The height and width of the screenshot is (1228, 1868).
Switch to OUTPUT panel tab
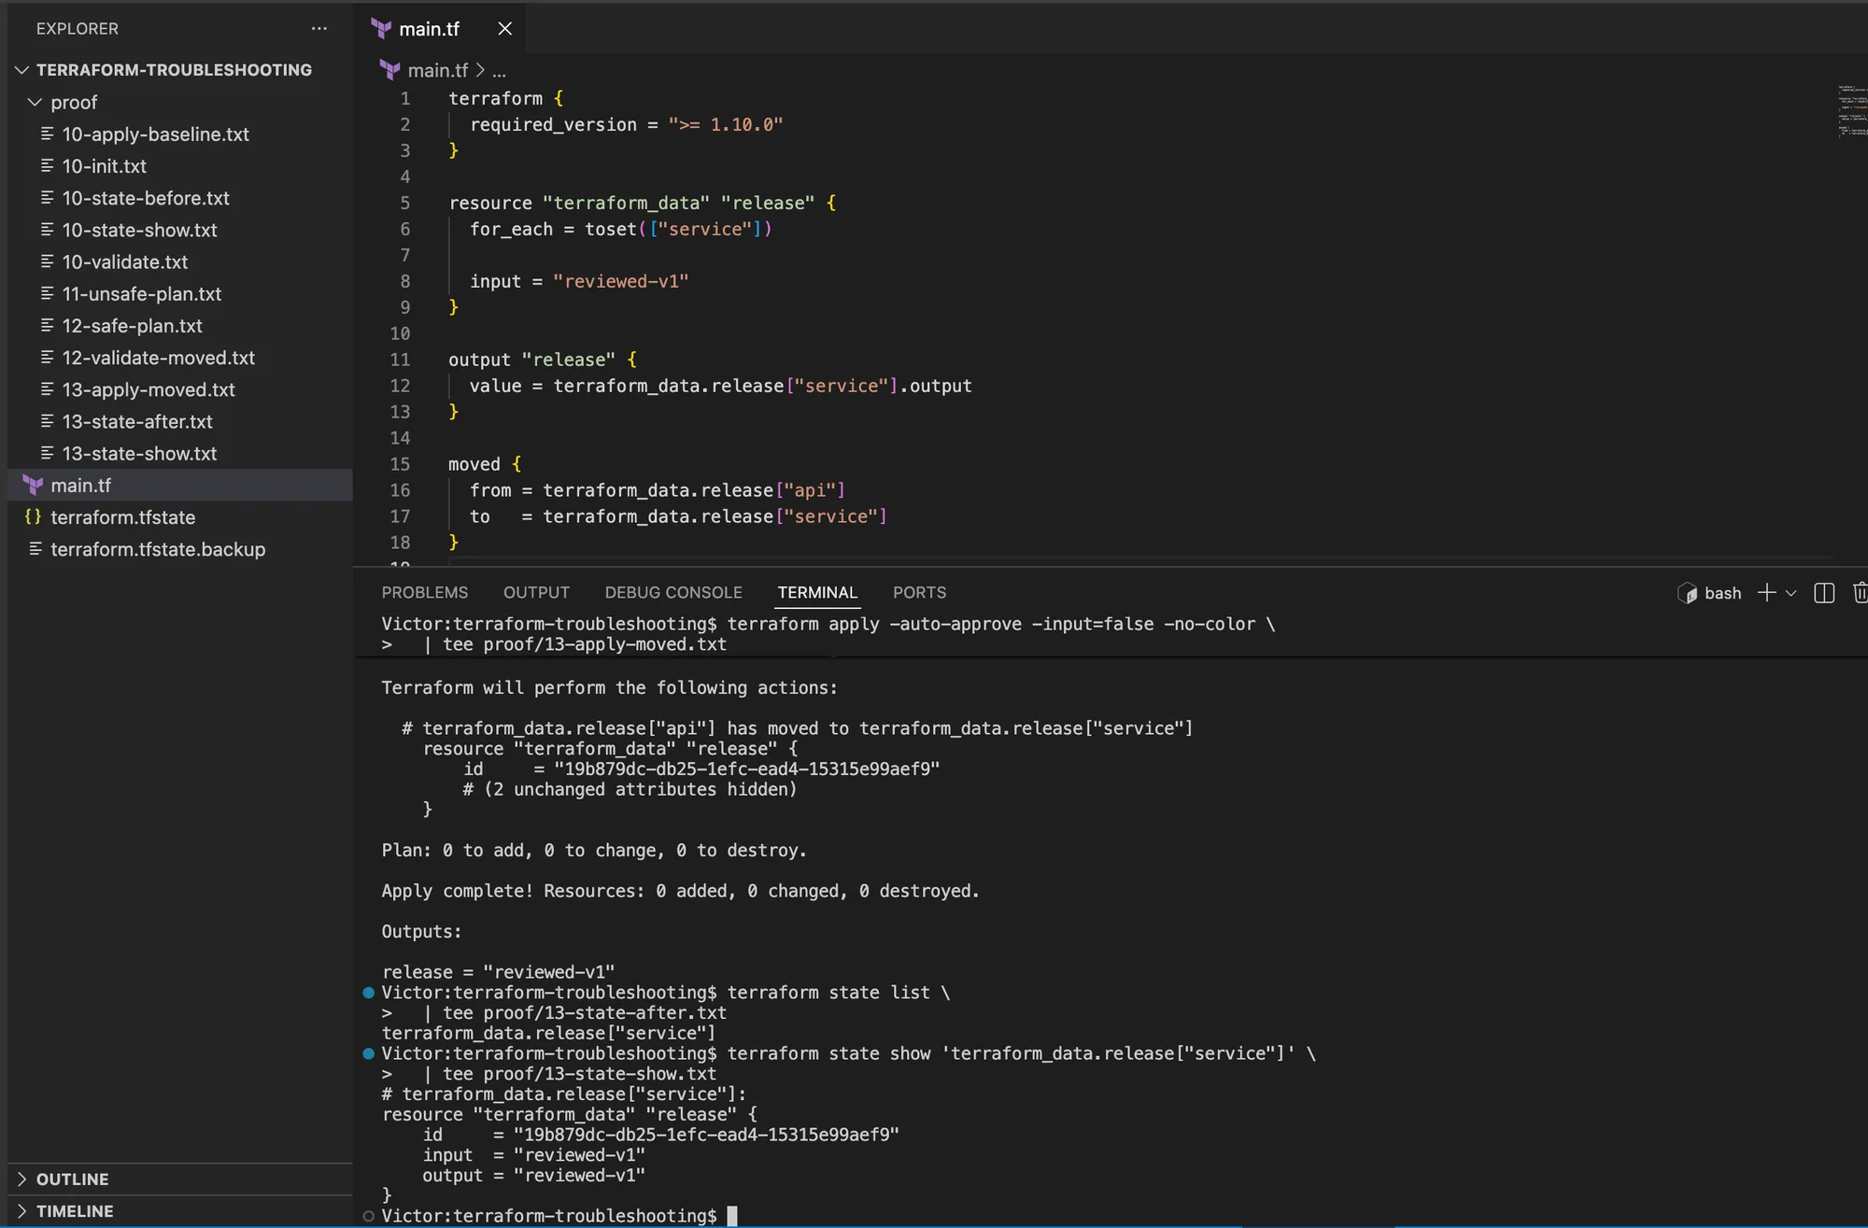point(536,593)
